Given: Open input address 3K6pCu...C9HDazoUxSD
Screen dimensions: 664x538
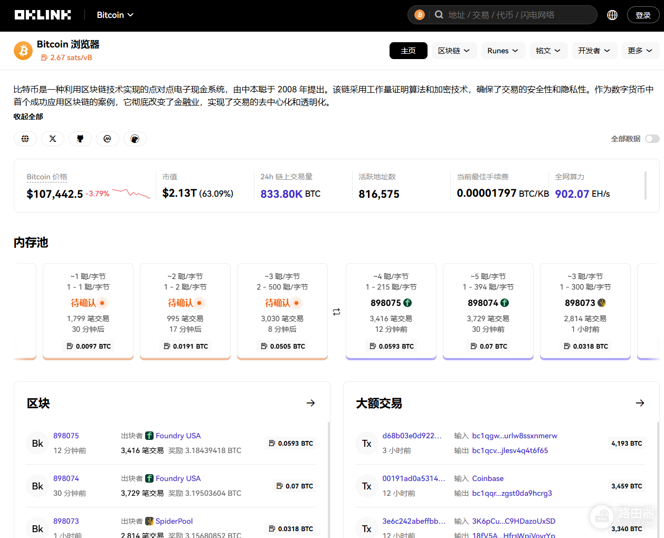Looking at the screenshot, I should (x=514, y=521).
